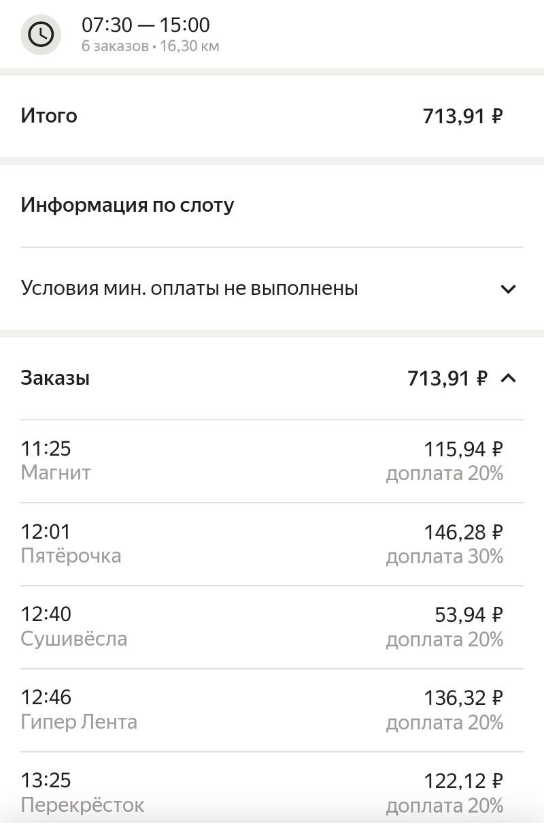
Task: Expand the 'Условия мин. оплаты не выполнены' chevron
Action: (508, 289)
